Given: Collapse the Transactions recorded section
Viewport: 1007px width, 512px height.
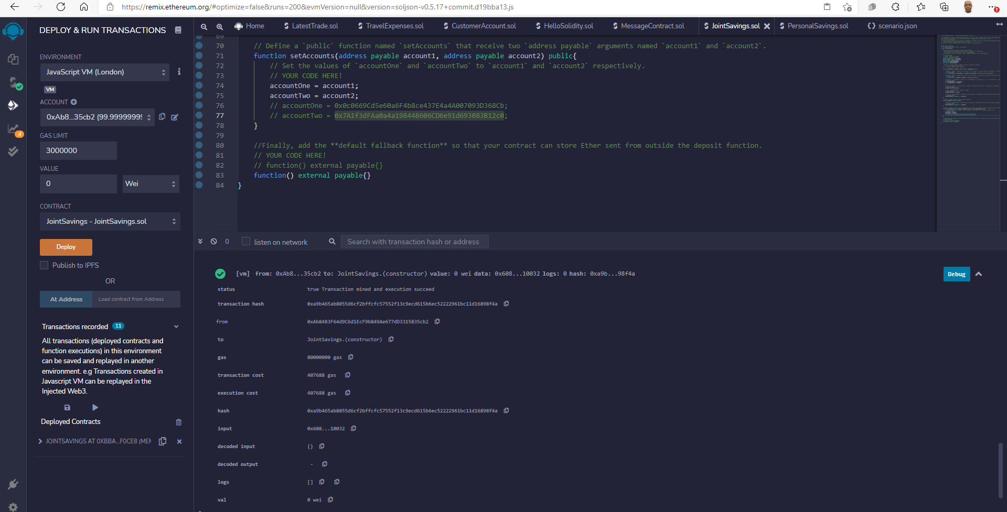Looking at the screenshot, I should (176, 326).
